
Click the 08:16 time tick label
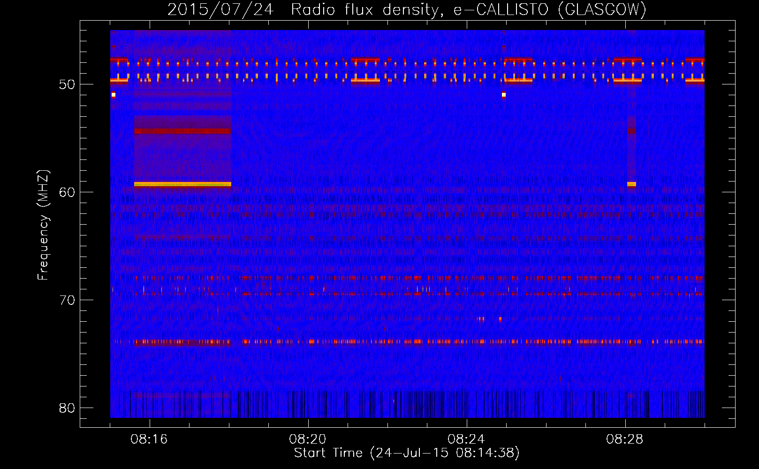pos(149,439)
